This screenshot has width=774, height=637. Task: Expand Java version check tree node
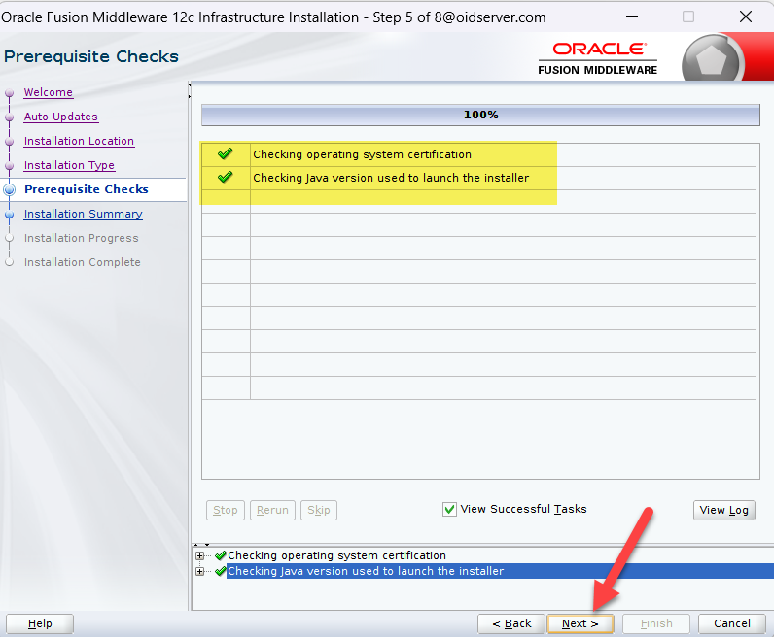[200, 572]
